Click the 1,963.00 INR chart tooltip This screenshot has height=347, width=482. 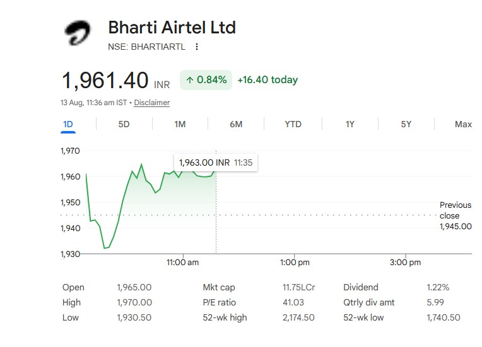coord(216,162)
